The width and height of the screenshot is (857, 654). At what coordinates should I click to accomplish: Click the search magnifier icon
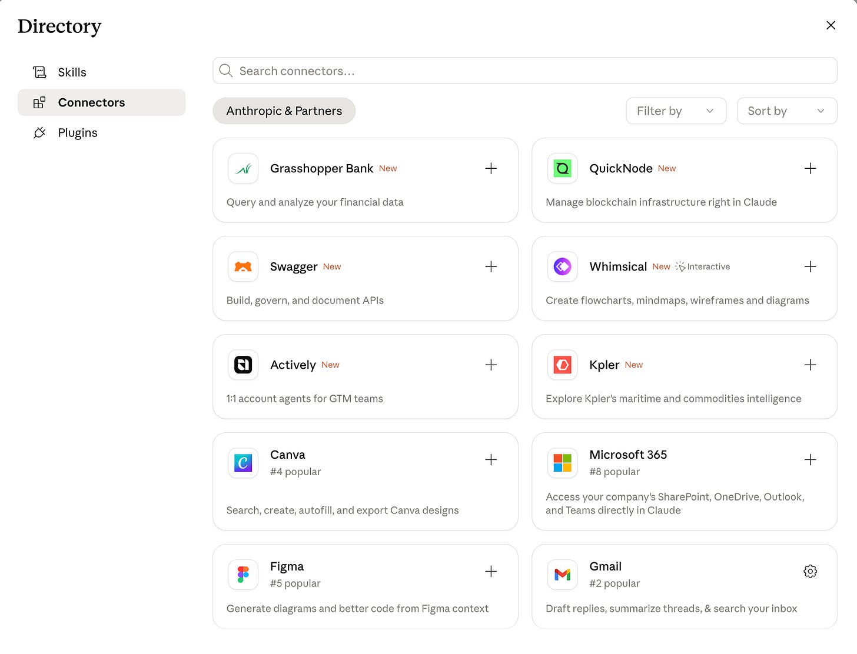pos(225,71)
